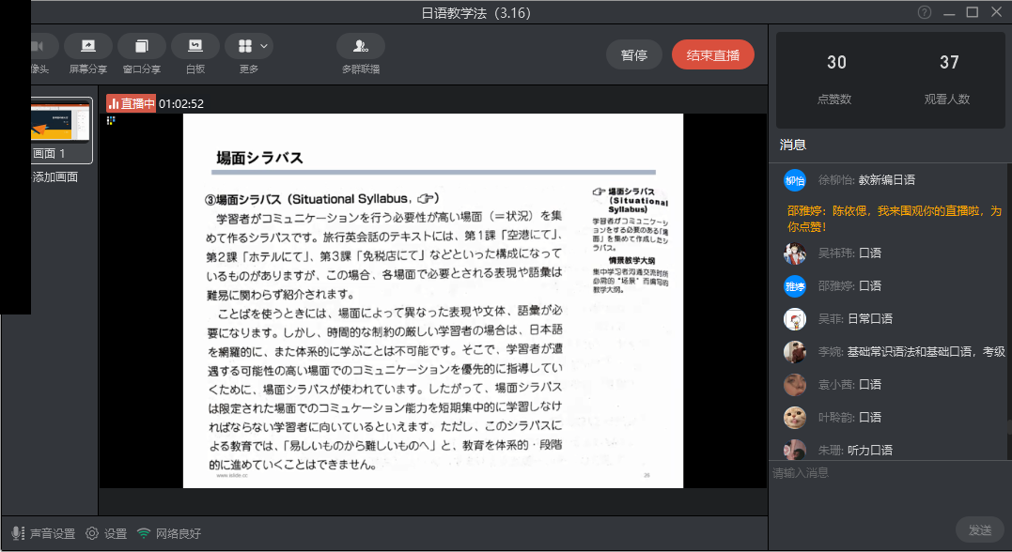Image resolution: width=1012 pixels, height=552 pixels.
Task: Pause the live stream with 暂停
Action: coord(634,55)
